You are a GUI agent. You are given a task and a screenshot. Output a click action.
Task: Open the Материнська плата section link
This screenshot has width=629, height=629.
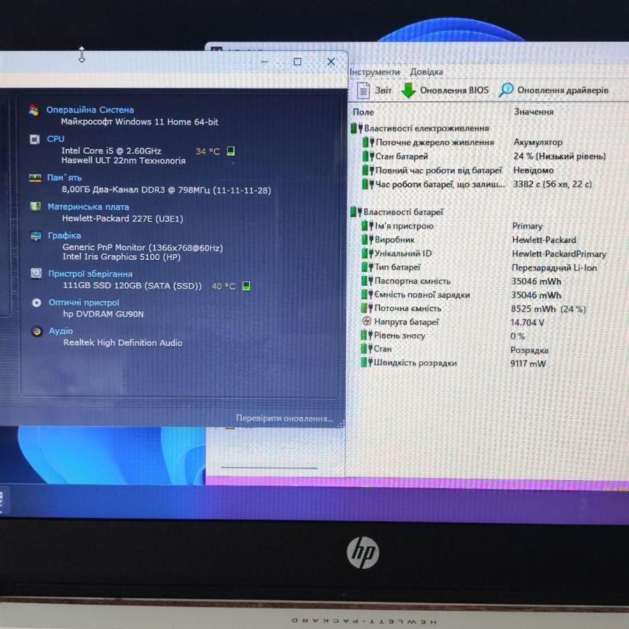(x=88, y=207)
